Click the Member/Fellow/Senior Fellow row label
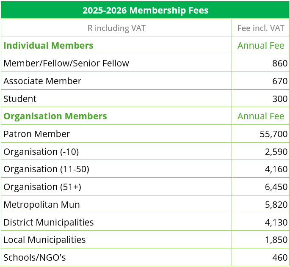The image size is (290, 267). [x=66, y=63]
